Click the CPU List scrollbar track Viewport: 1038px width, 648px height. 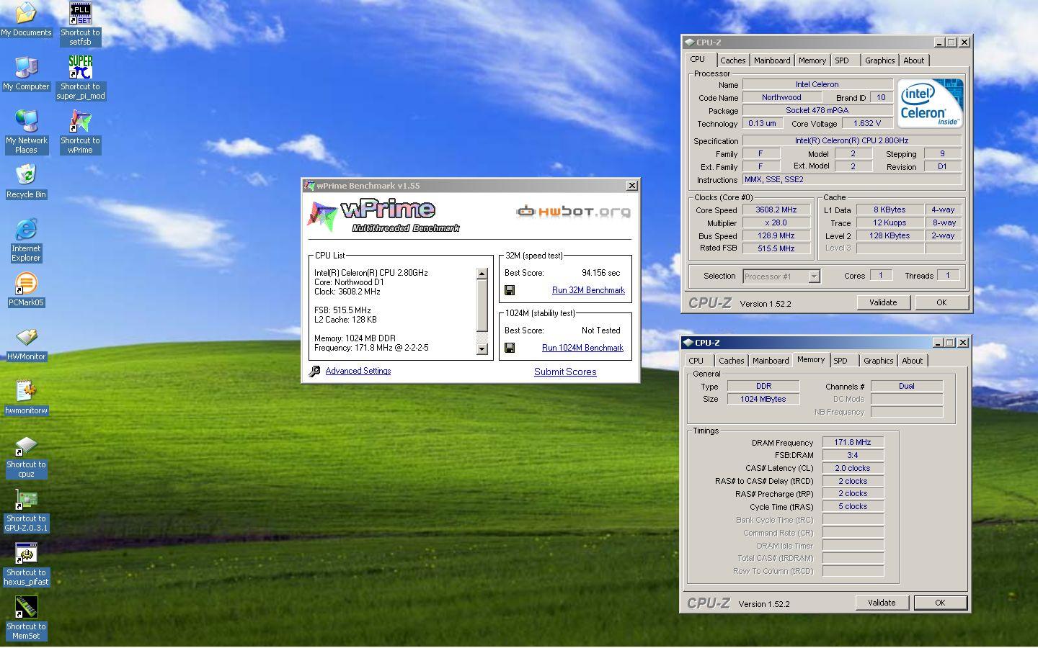click(x=482, y=311)
